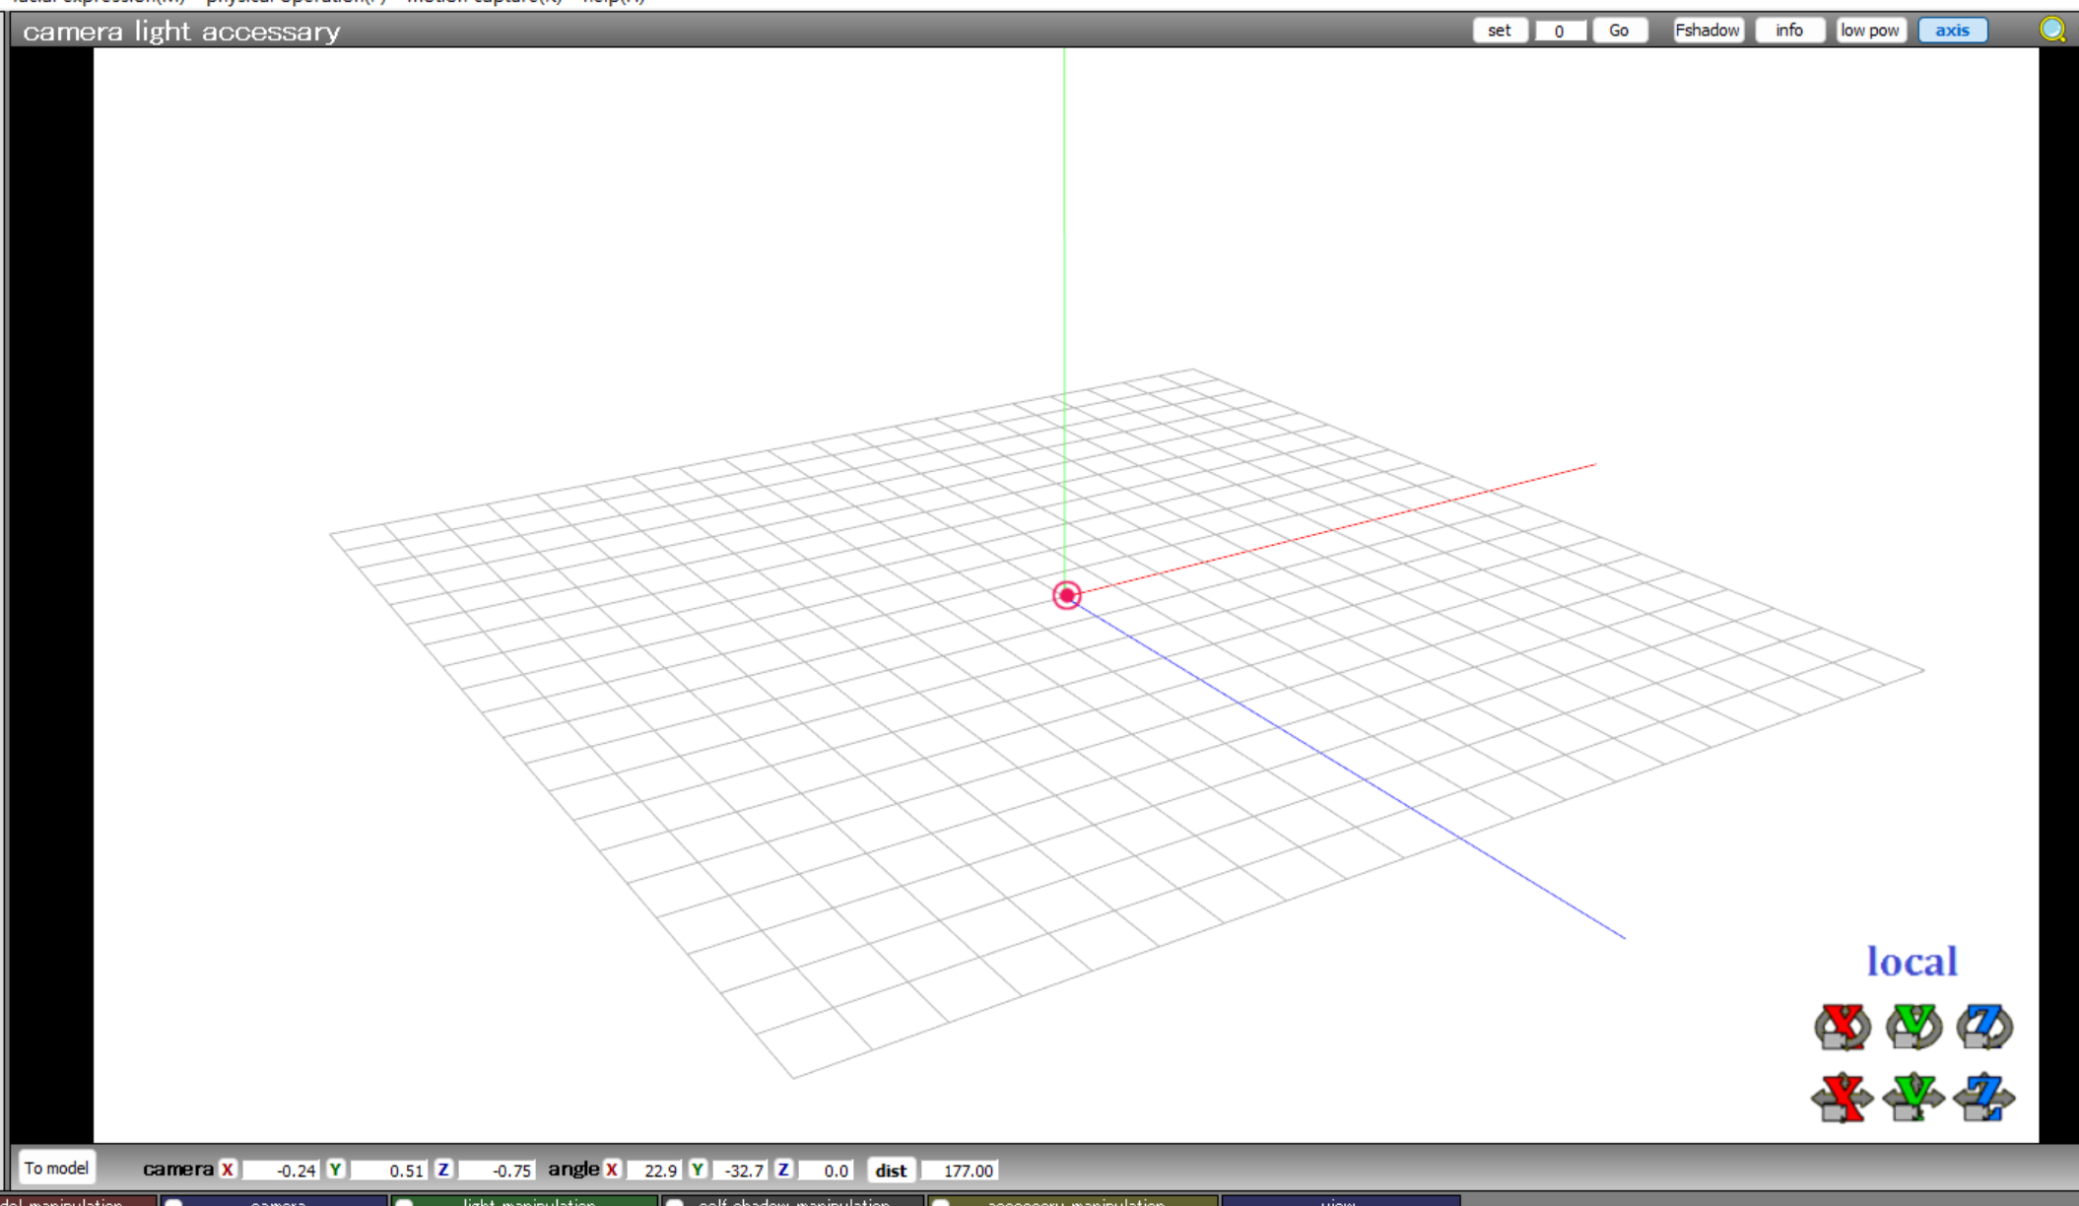Click the Z-axis rotate camera icon

[x=1984, y=1027]
